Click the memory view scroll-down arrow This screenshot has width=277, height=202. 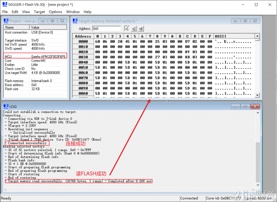click(x=257, y=95)
